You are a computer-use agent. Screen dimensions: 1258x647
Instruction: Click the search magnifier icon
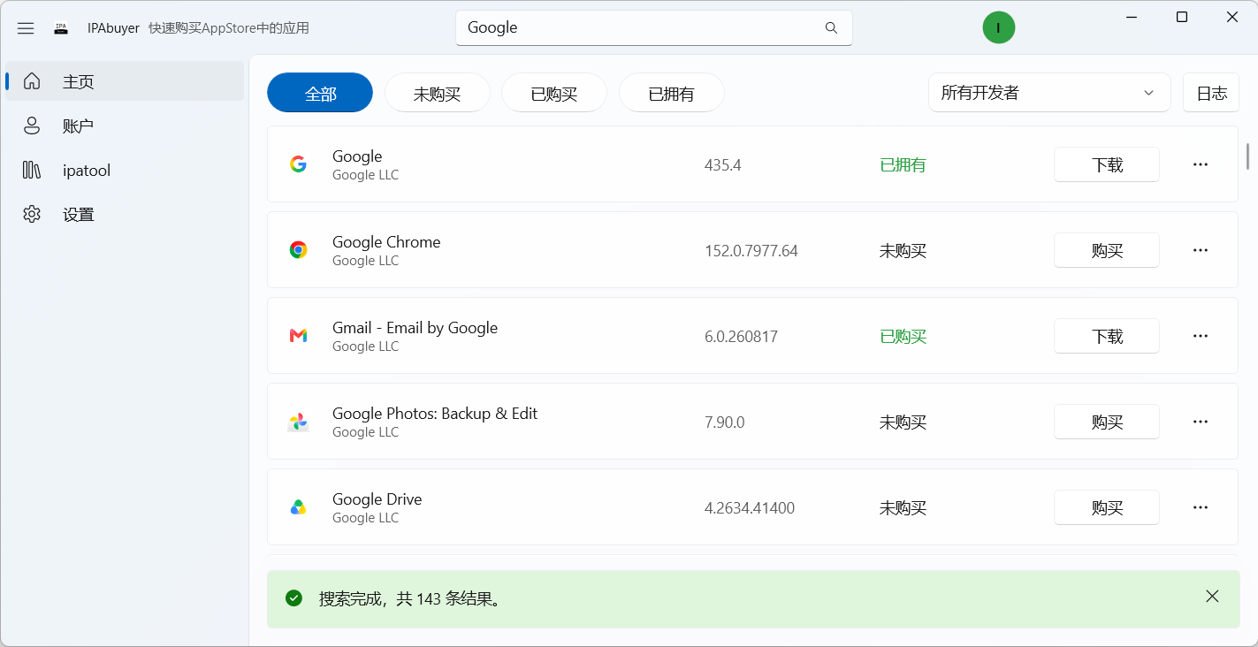(831, 28)
